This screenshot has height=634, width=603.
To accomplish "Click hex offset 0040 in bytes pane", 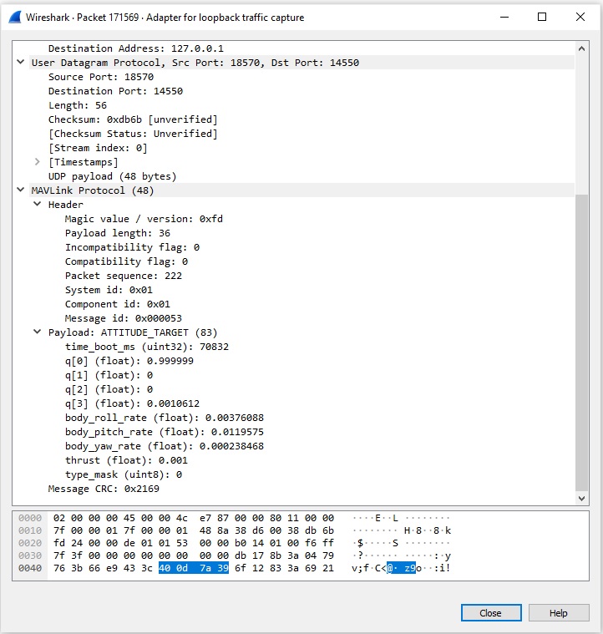I will [x=30, y=568].
